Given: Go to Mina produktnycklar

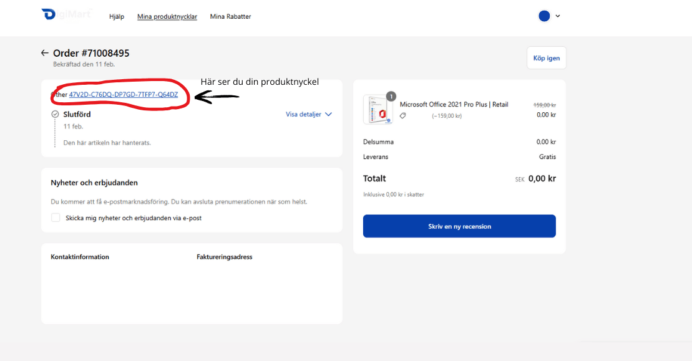Looking at the screenshot, I should (167, 16).
